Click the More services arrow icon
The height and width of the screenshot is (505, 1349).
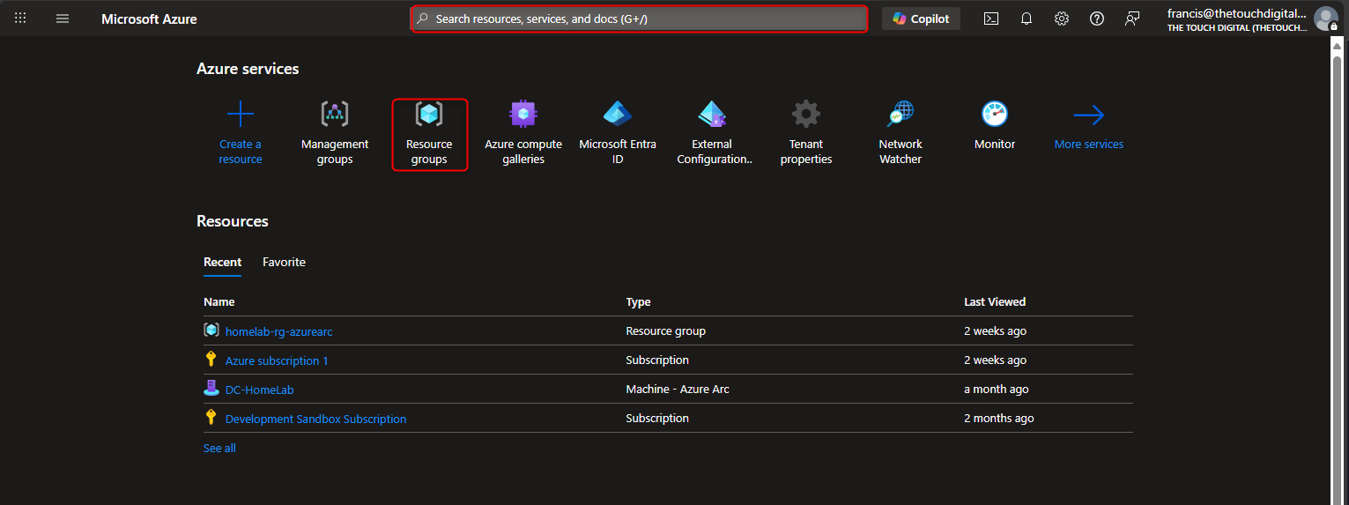pos(1089,115)
